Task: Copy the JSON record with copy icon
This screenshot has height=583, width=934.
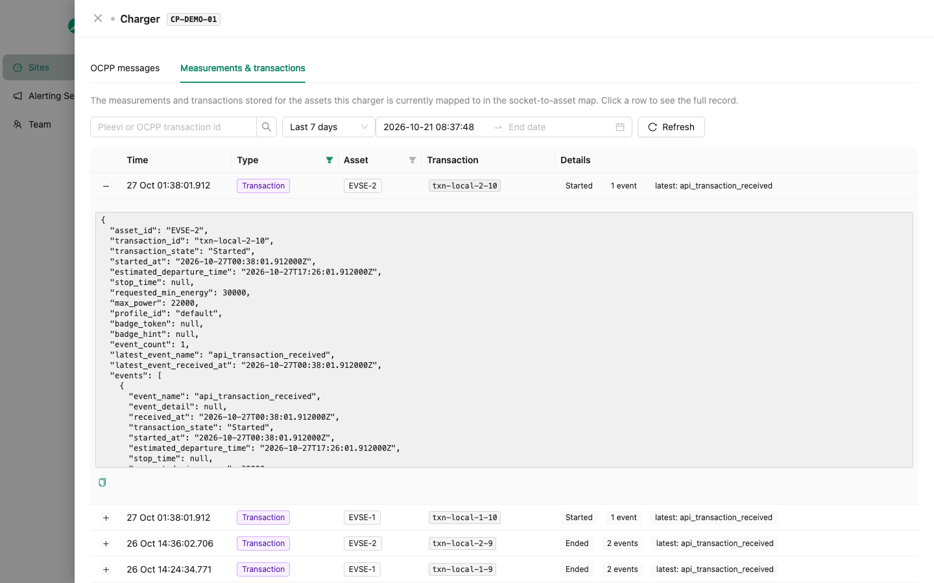Action: pos(102,483)
